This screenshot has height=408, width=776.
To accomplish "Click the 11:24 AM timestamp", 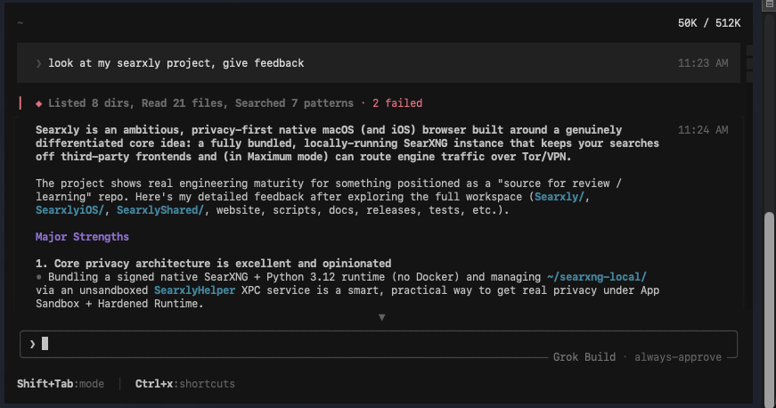I will pyautogui.click(x=703, y=130).
